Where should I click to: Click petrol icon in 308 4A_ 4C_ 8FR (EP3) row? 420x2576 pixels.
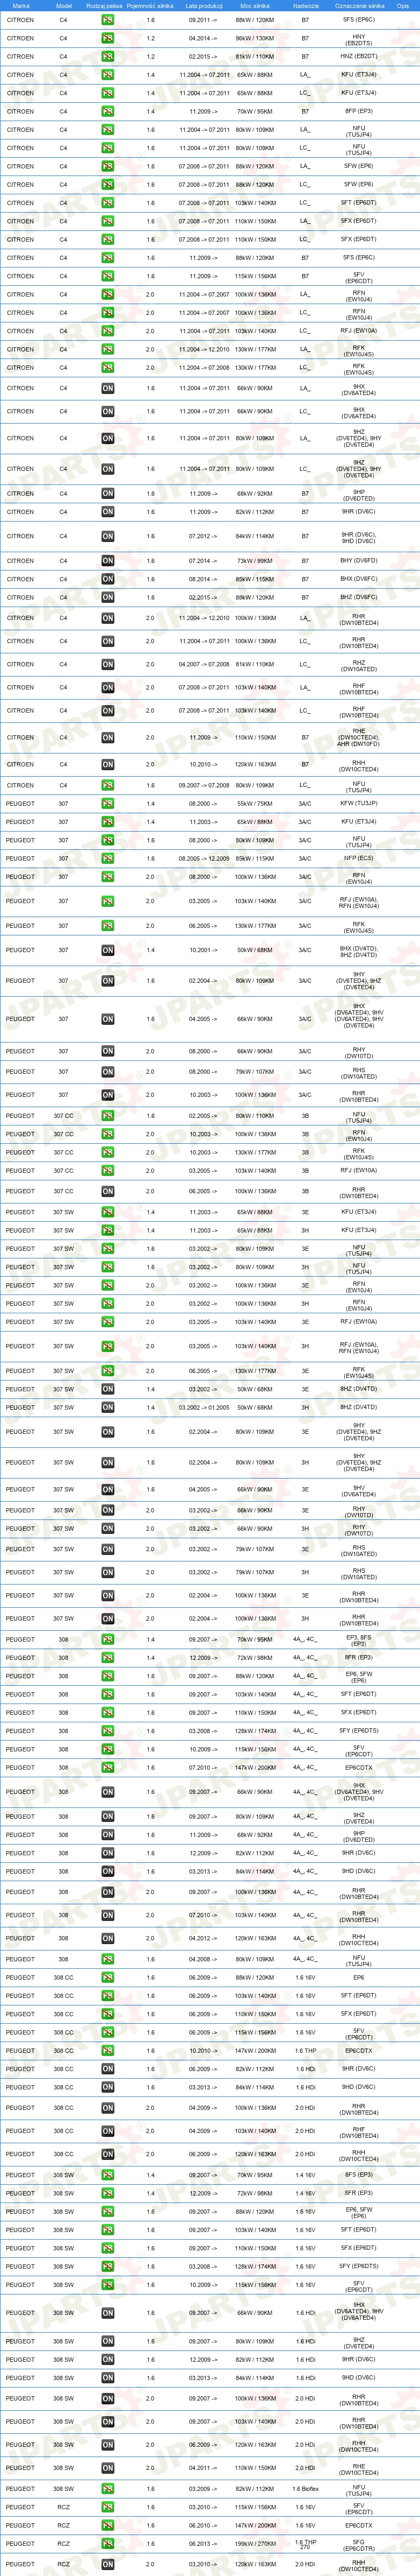[x=108, y=1657]
